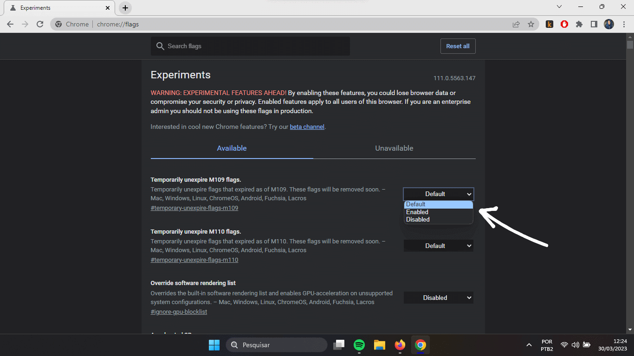634x356 pixels.
Task: Reload the chrome://flags page
Action: click(40, 24)
